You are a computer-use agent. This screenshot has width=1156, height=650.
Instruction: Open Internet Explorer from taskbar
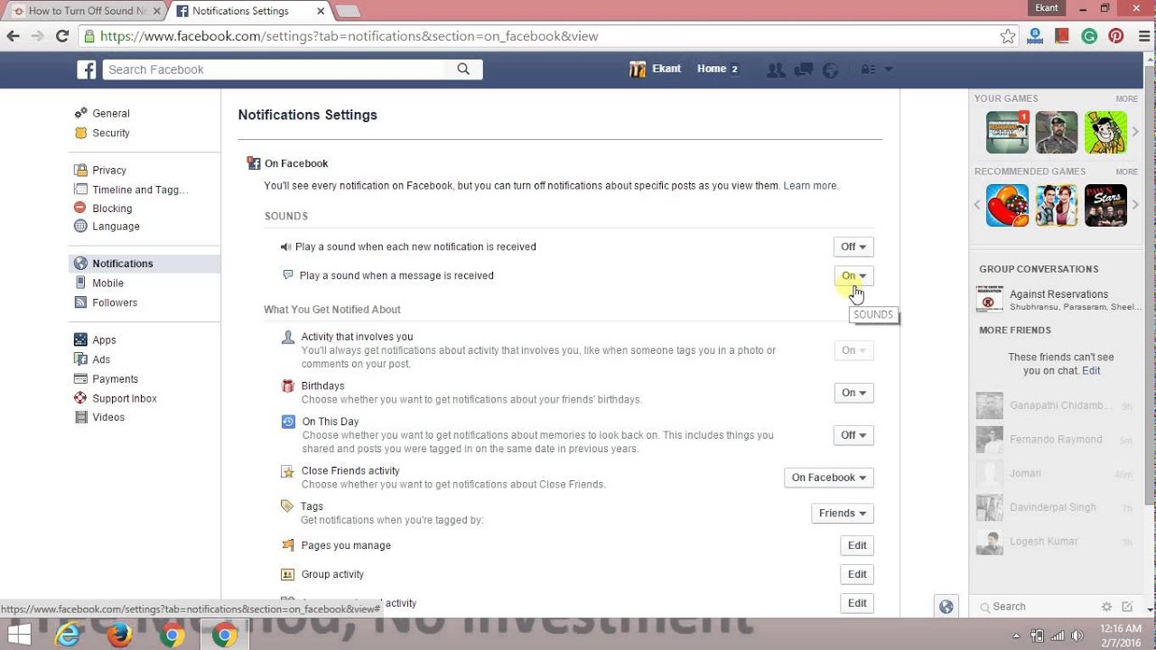[x=68, y=636]
